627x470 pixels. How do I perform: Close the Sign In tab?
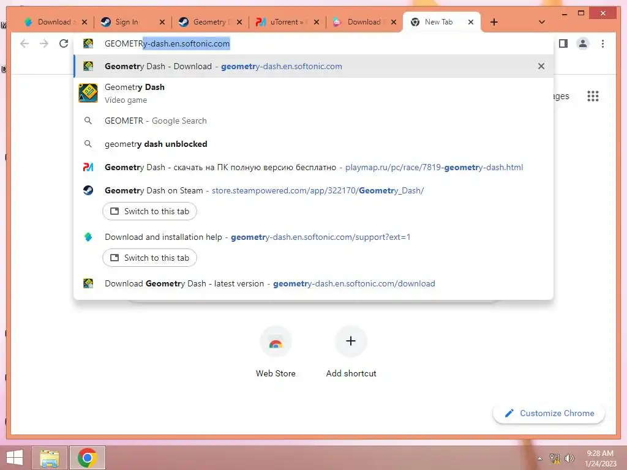(162, 22)
